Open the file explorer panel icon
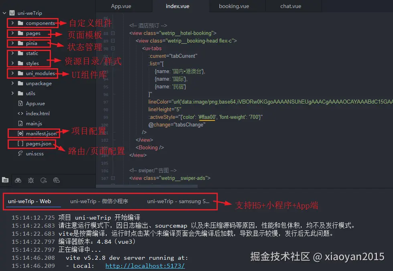393x271 pixels. point(5,180)
